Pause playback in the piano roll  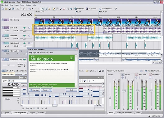point(34,108)
